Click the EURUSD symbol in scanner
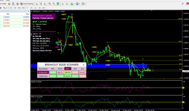 tap(43, 73)
